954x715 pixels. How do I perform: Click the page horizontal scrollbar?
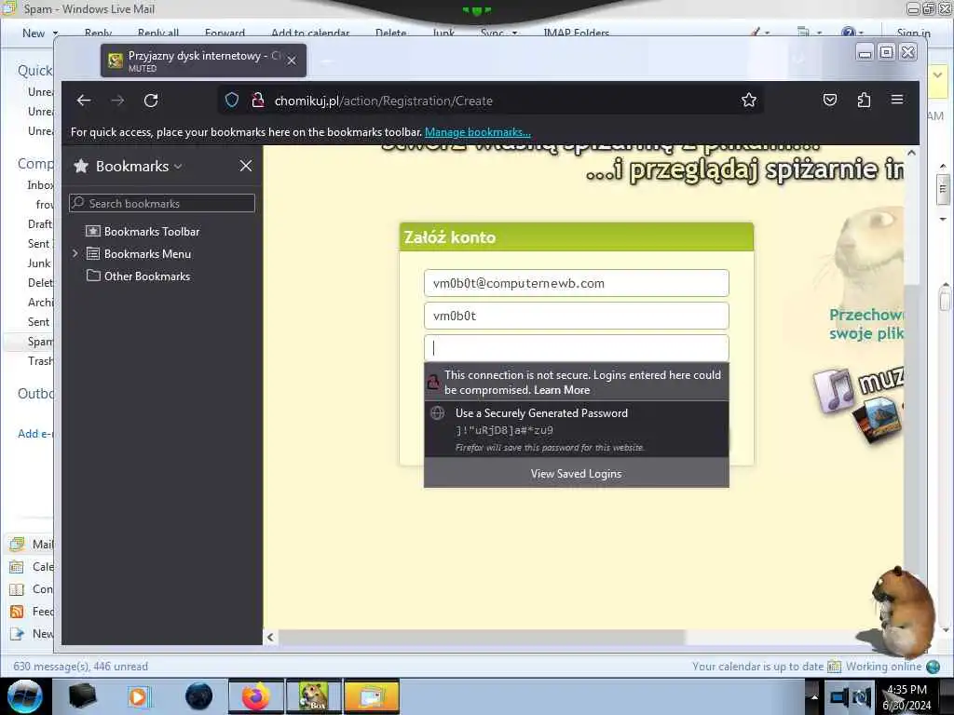tap(481, 637)
